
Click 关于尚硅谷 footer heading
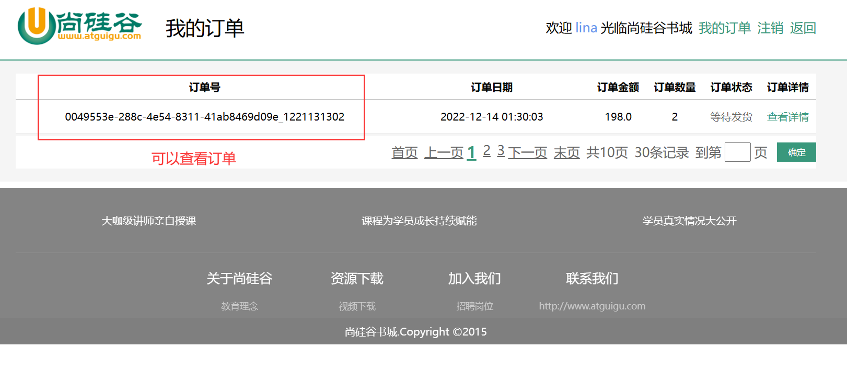239,278
